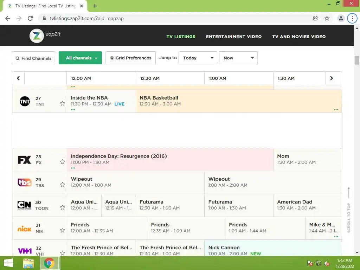Favorite the TNT channel star

[x=63, y=103]
